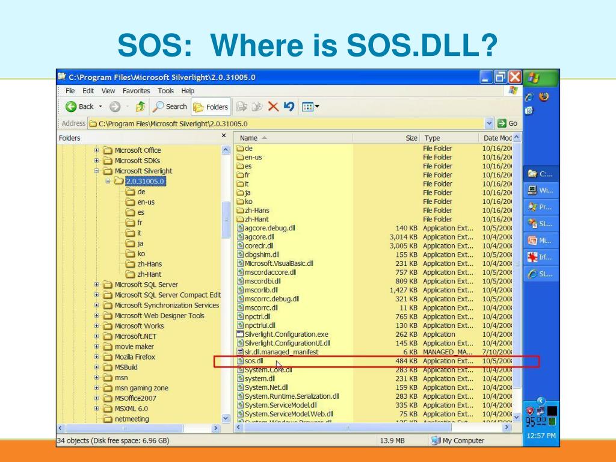The image size is (616, 462).
Task: Open the address bar dropdown
Action: (488, 123)
